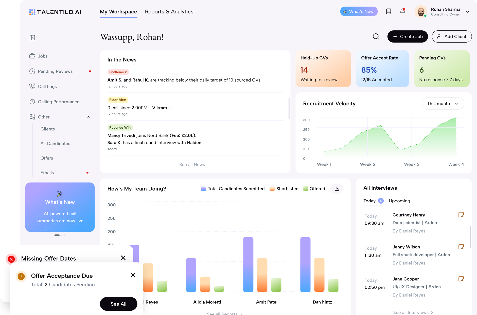The image size is (477, 315).
Task: Open calendar icon for Courtney Henry interview
Action: [x=461, y=215]
